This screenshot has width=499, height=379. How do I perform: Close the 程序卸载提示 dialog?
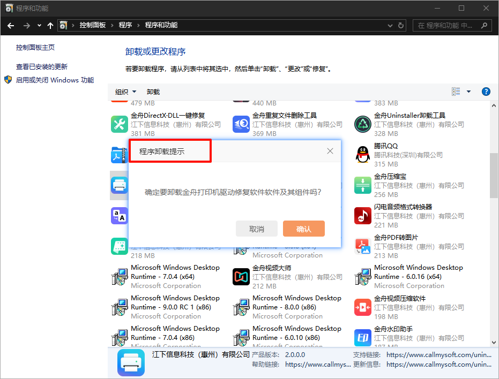(330, 151)
